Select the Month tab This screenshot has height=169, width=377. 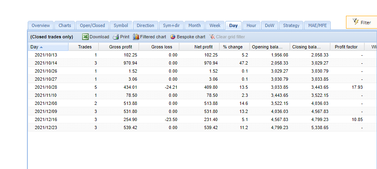(x=195, y=25)
